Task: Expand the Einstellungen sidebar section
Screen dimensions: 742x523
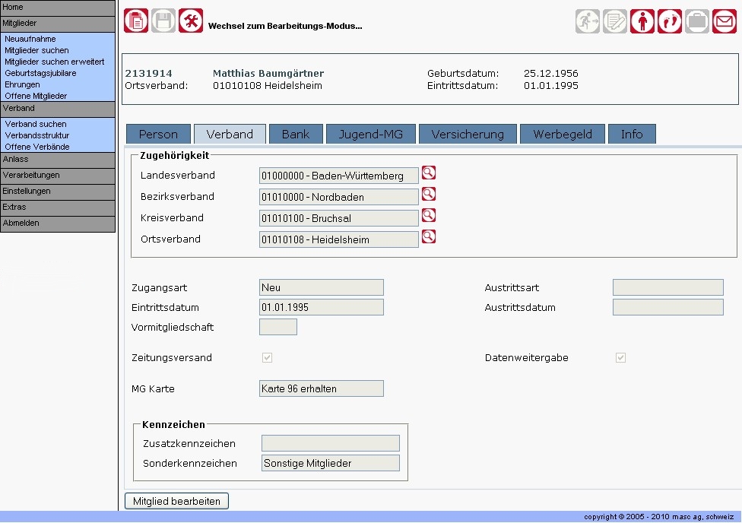Action: click(x=58, y=191)
